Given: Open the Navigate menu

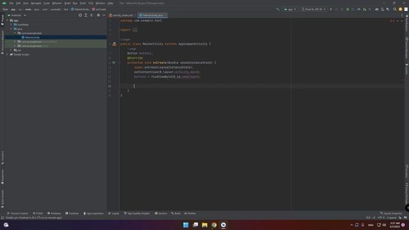Looking at the screenshot, I should tap(36, 3).
